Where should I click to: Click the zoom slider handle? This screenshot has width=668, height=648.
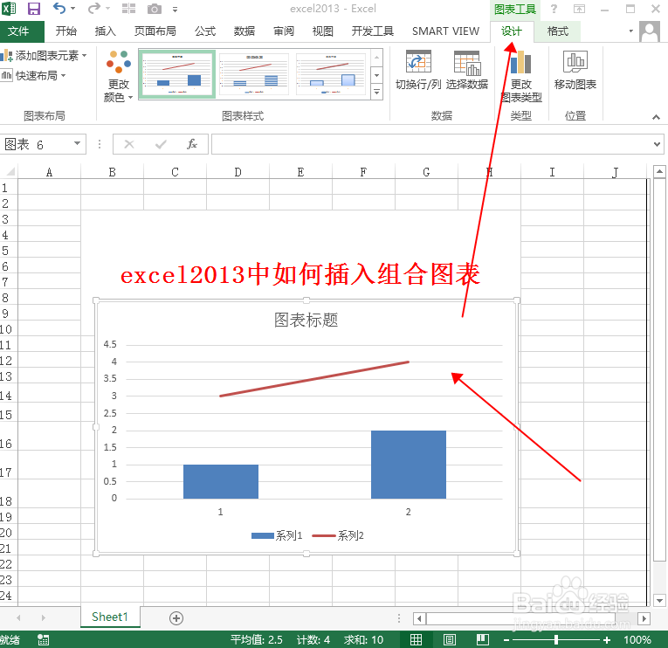[556, 639]
